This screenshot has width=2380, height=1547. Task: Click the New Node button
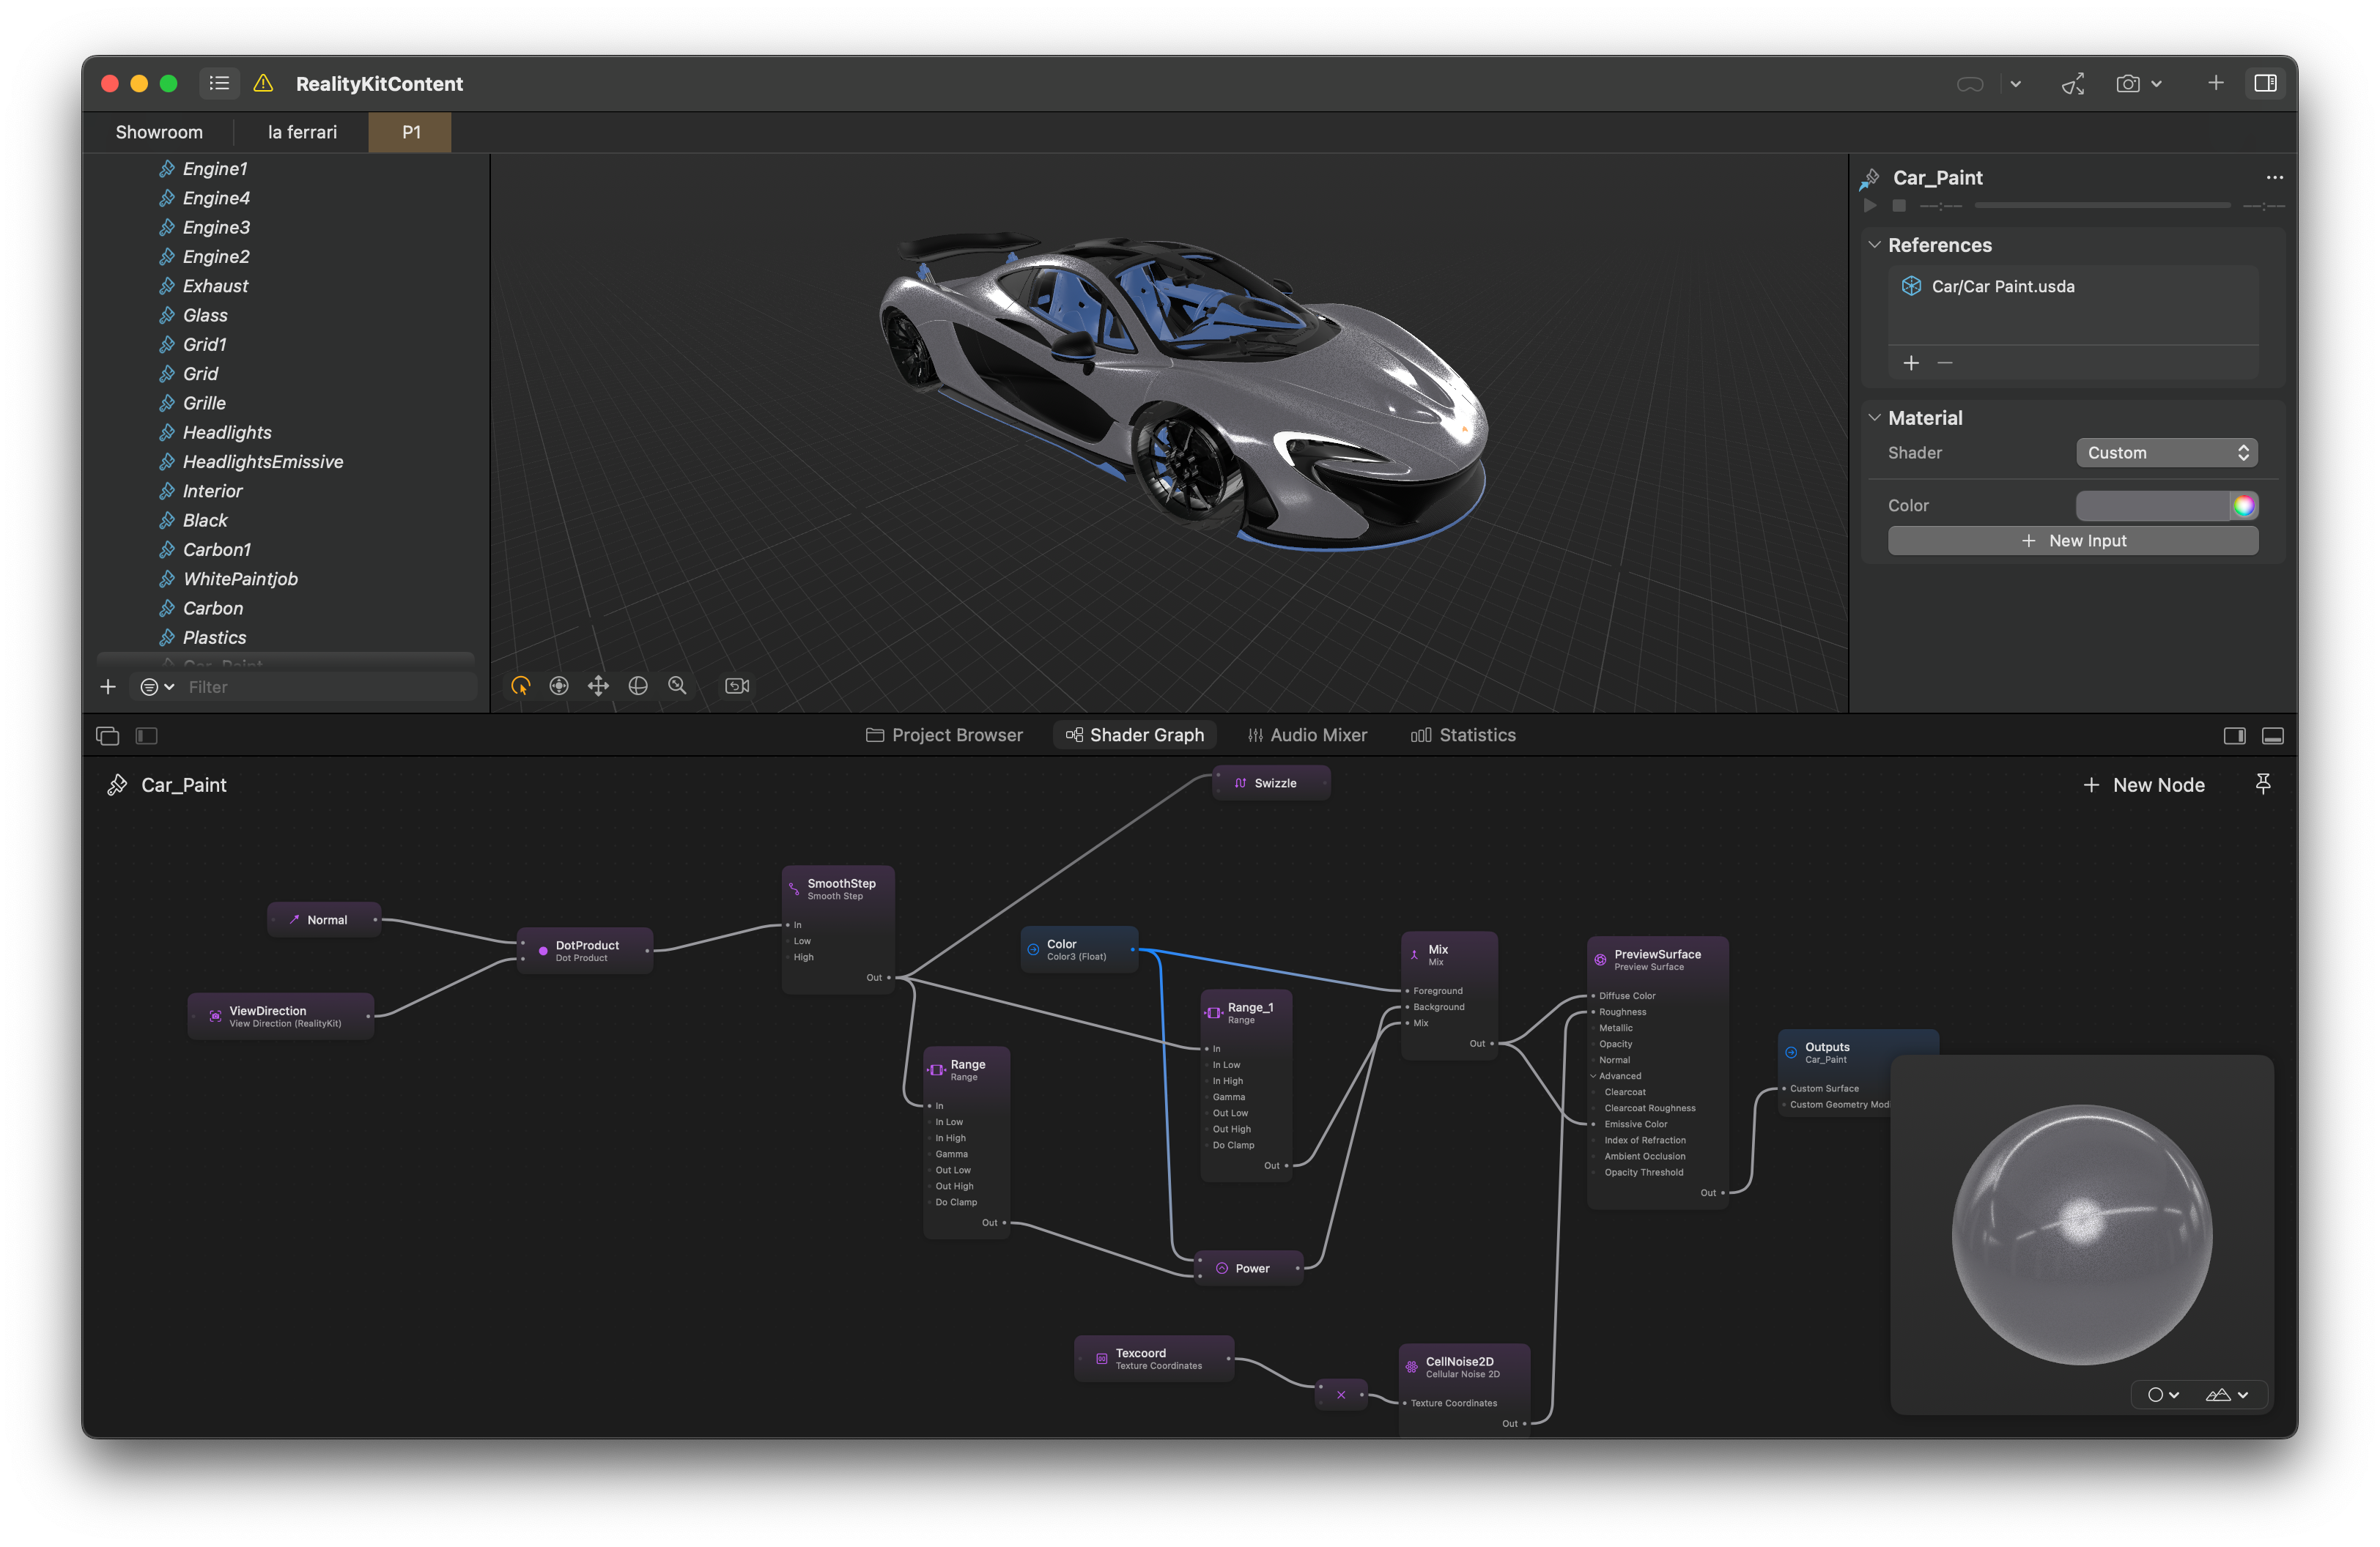pyautogui.click(x=2143, y=785)
